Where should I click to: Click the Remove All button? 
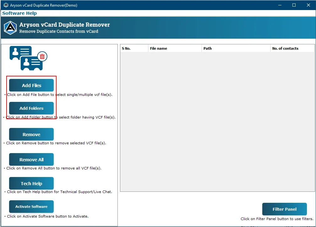pos(31,159)
